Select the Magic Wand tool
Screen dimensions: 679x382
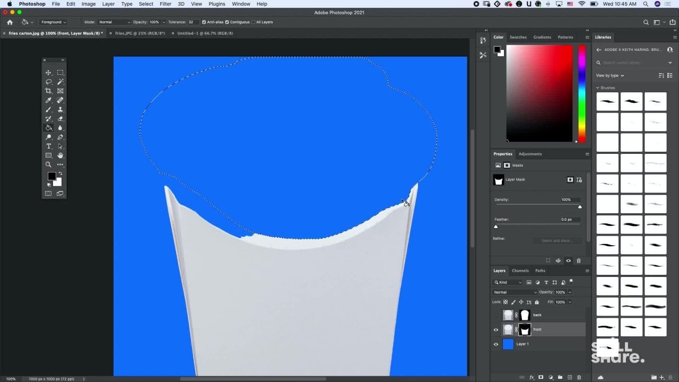click(x=60, y=82)
